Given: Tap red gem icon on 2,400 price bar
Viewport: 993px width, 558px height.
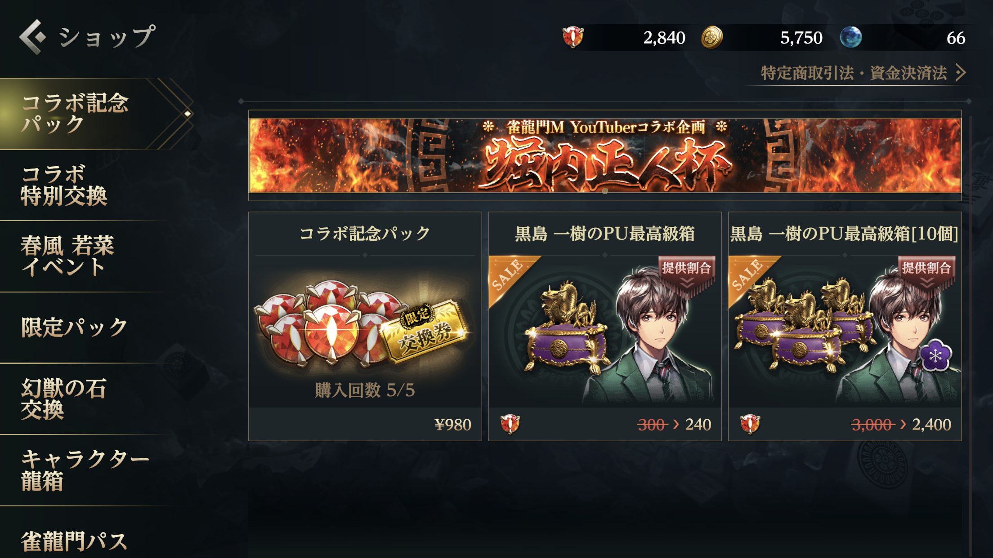Looking at the screenshot, I should [x=750, y=424].
